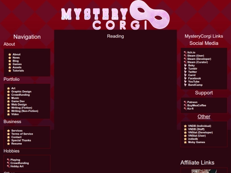Click the star icon beside indiedb

[x=185, y=139]
